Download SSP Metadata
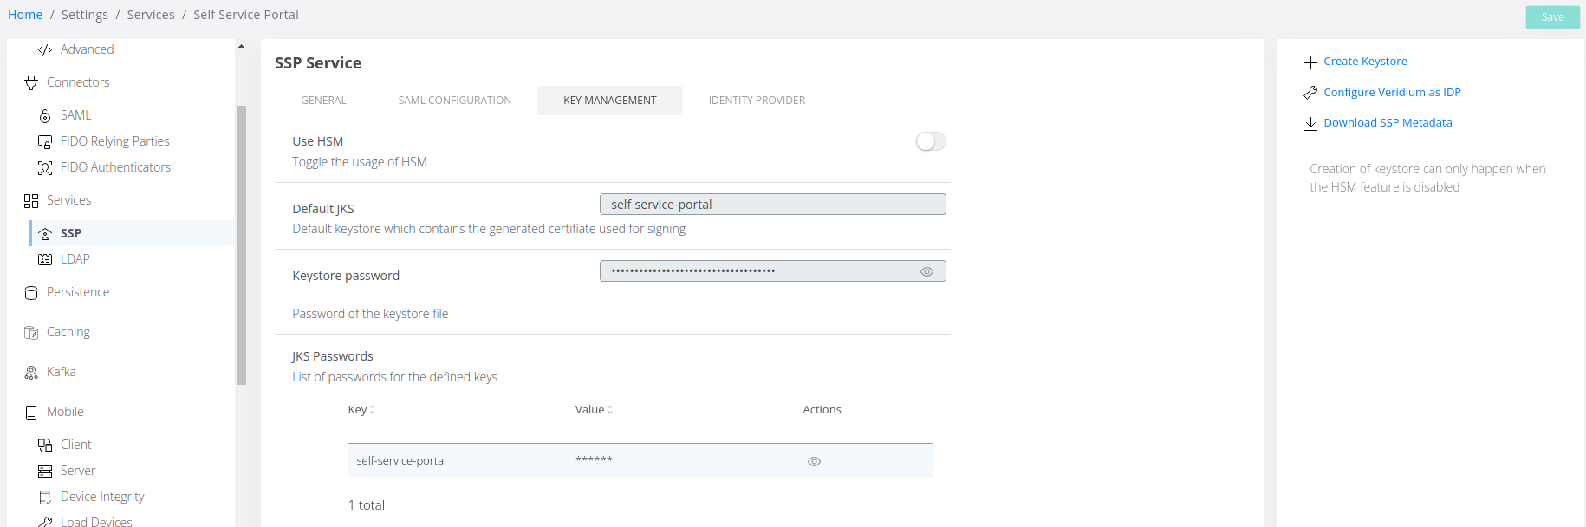 click(x=1388, y=123)
